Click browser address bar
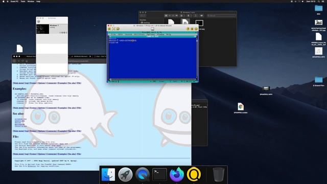The image size is (327, 184). tap(78, 61)
